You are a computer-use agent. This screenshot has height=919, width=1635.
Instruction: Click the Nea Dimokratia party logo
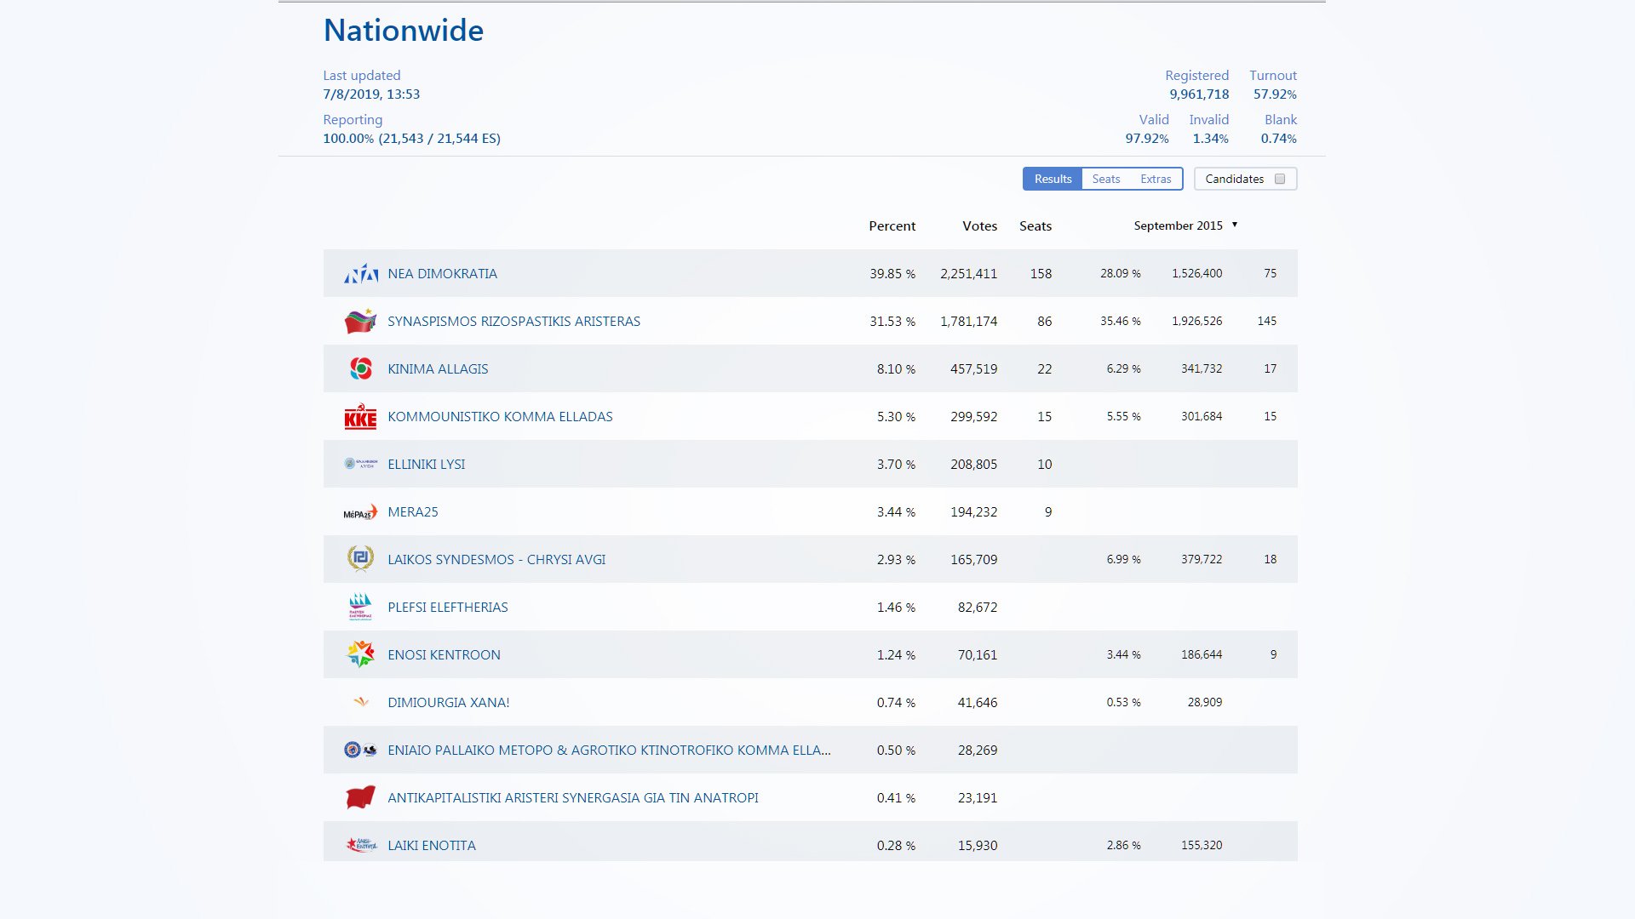(360, 273)
